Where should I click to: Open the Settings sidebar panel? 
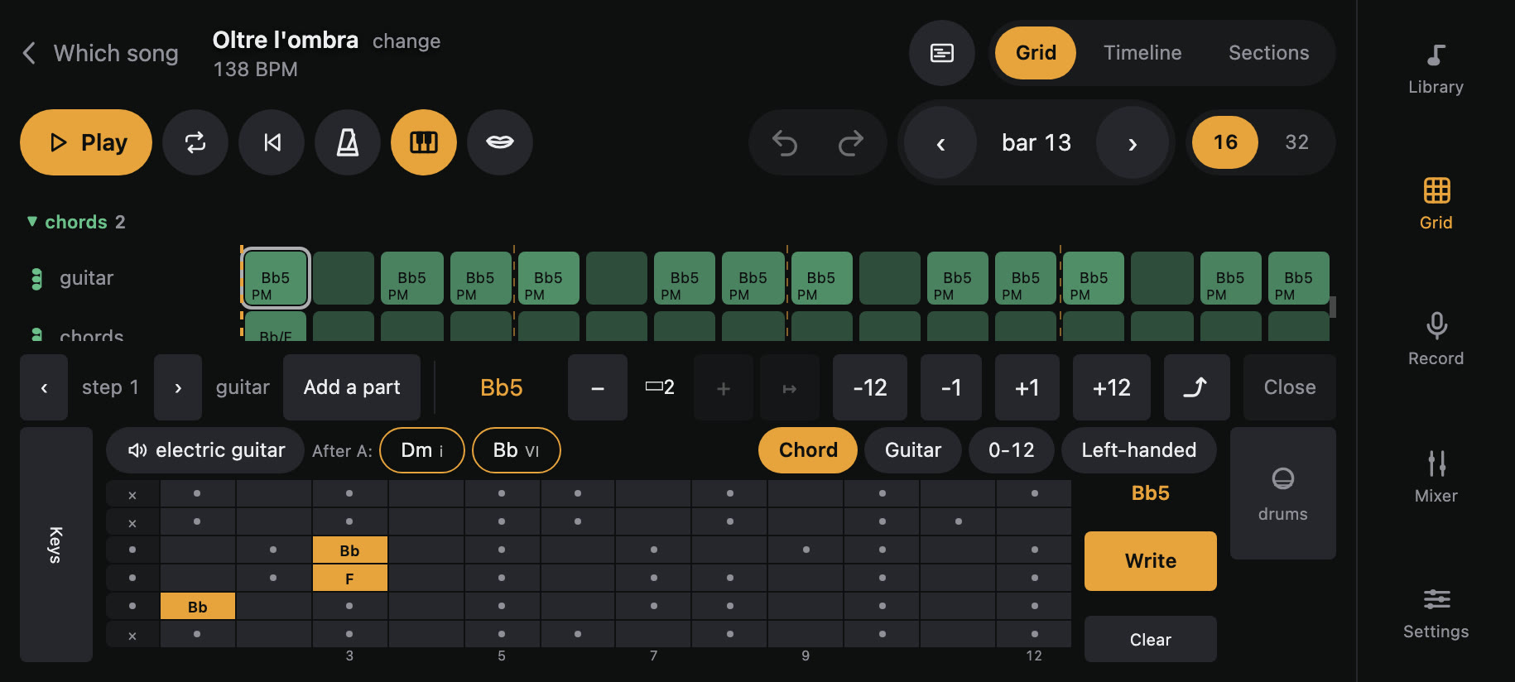pyautogui.click(x=1436, y=612)
